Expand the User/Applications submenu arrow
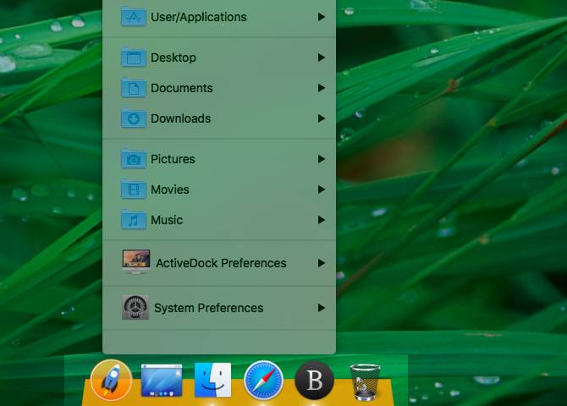 (321, 17)
